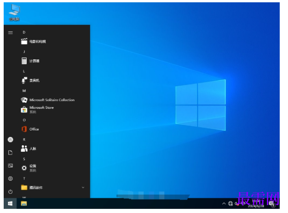Open Voice Recorder microphone icon

(24, 80)
